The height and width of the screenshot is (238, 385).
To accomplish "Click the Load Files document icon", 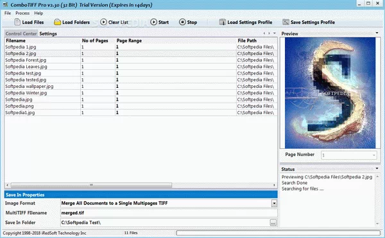I will coord(17,22).
